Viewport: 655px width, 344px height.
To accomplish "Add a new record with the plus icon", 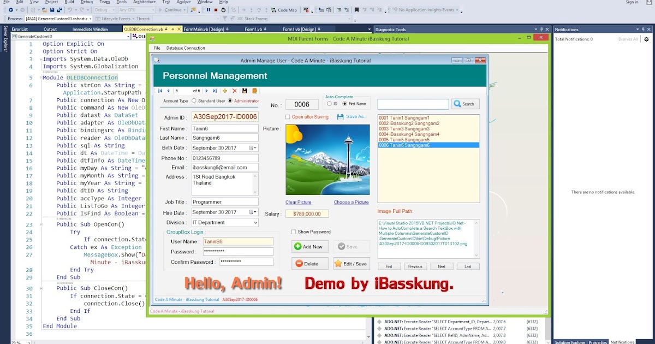I will pos(225,91).
